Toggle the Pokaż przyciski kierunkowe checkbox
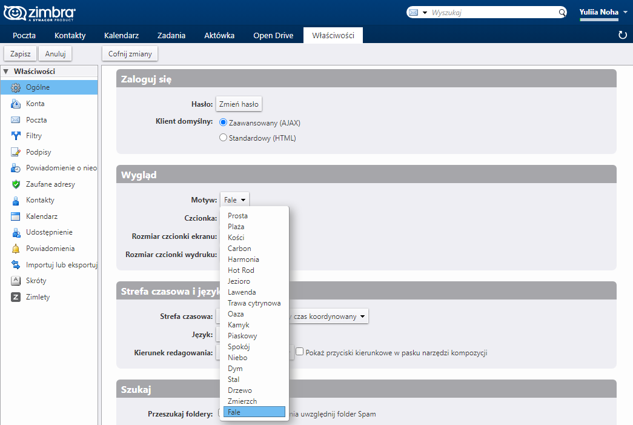633x425 pixels. coord(299,352)
